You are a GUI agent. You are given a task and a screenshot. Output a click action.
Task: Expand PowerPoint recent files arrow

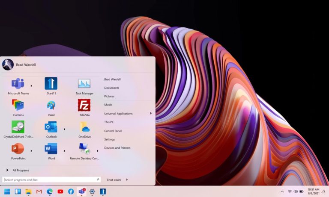pos(31,151)
